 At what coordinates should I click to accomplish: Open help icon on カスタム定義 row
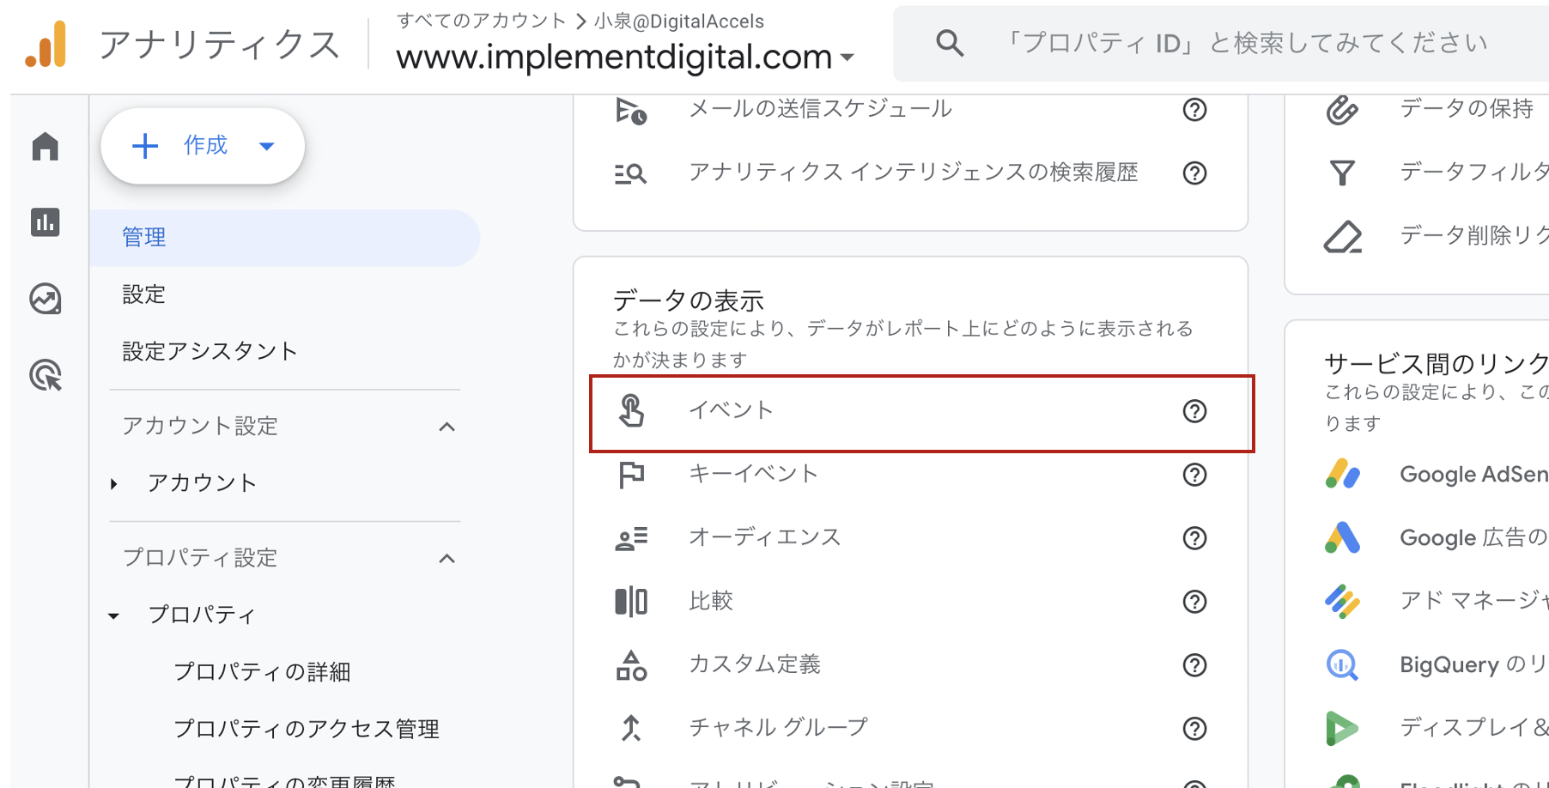coord(1194,665)
